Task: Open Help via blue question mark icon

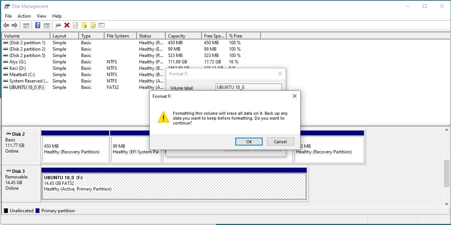Action: point(38,25)
